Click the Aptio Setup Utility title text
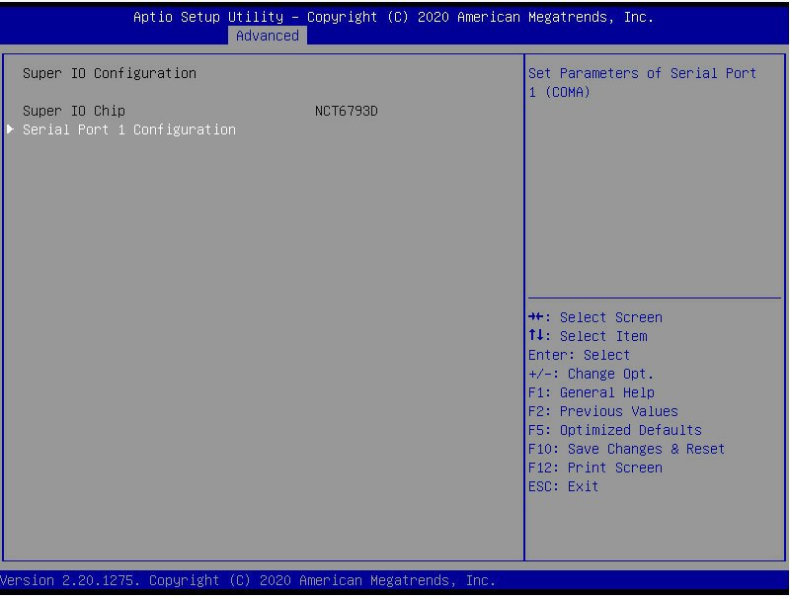 click(x=393, y=17)
